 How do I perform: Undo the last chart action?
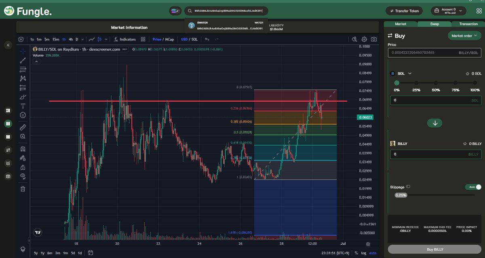click(x=207, y=39)
